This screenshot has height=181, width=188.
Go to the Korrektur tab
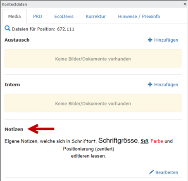click(96, 17)
